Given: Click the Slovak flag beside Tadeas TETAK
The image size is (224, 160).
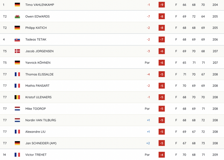Looking at the screenshot, I should point(17,40).
